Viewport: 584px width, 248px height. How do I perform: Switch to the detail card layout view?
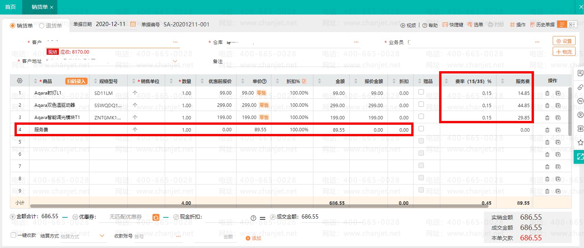click(x=572, y=24)
